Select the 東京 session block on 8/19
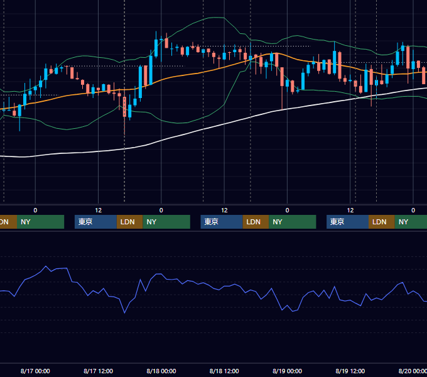Image resolution: width=427 pixels, height=377 pixels. pos(347,222)
